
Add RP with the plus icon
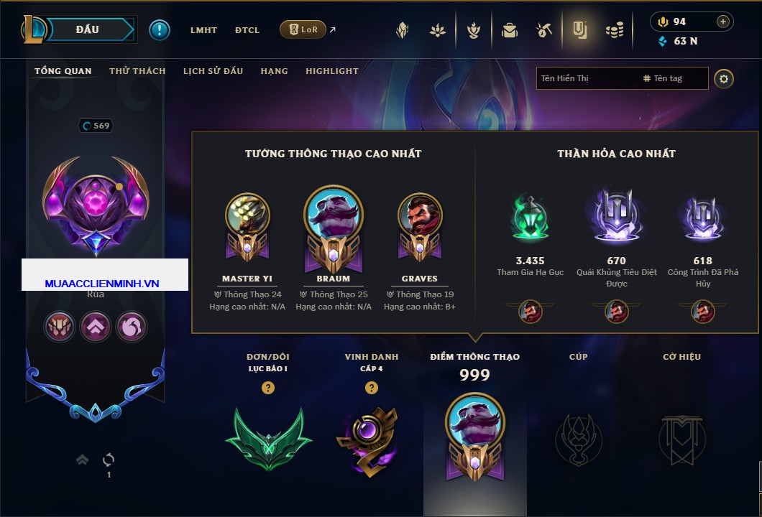[x=723, y=22]
